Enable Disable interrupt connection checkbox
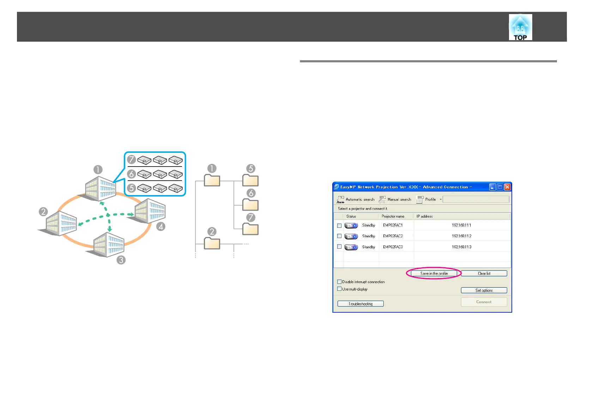Viewport: 594px width, 419px height. click(x=339, y=282)
